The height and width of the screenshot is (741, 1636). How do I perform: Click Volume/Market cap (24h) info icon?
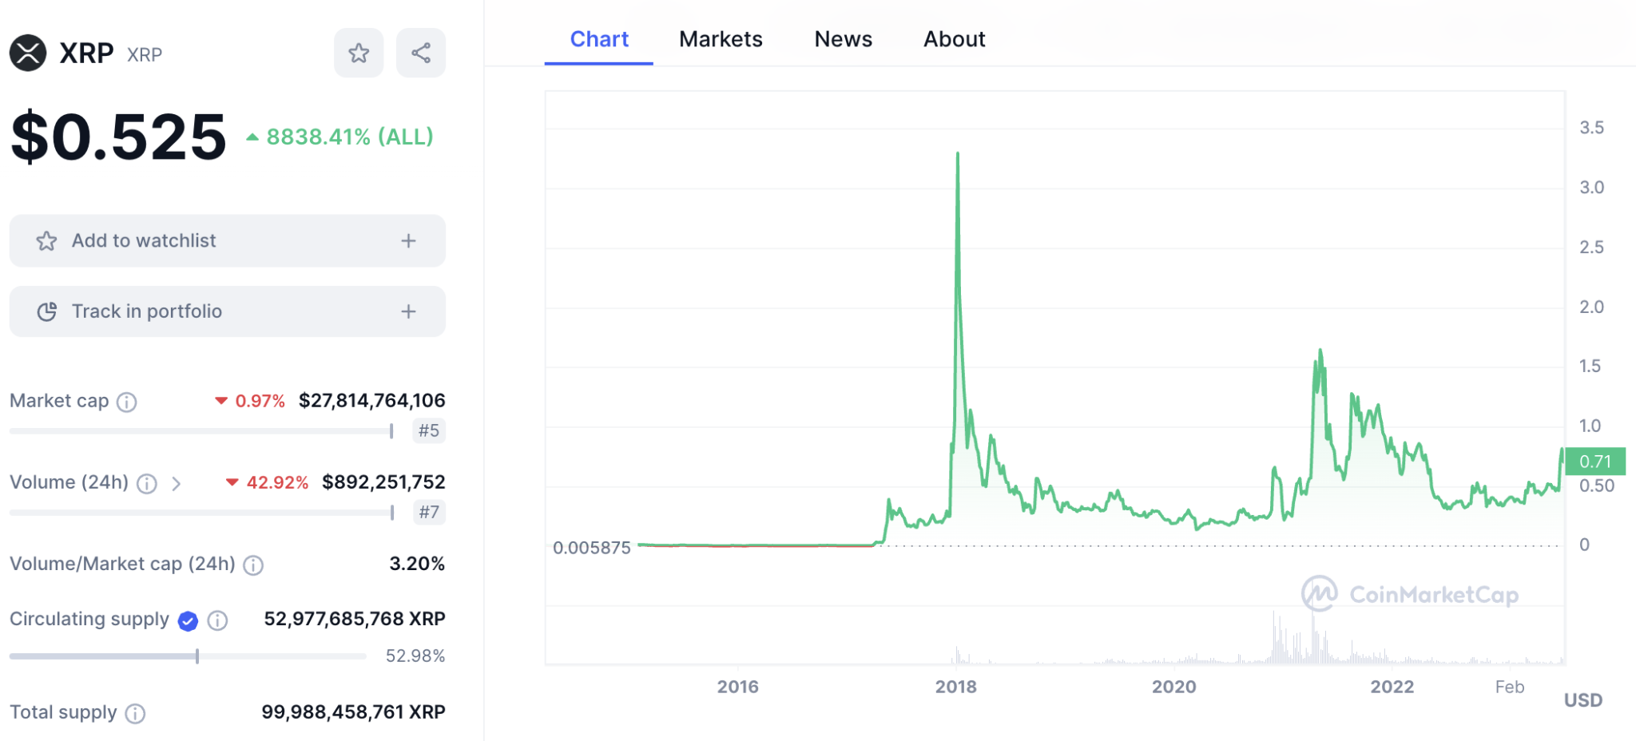[253, 565]
